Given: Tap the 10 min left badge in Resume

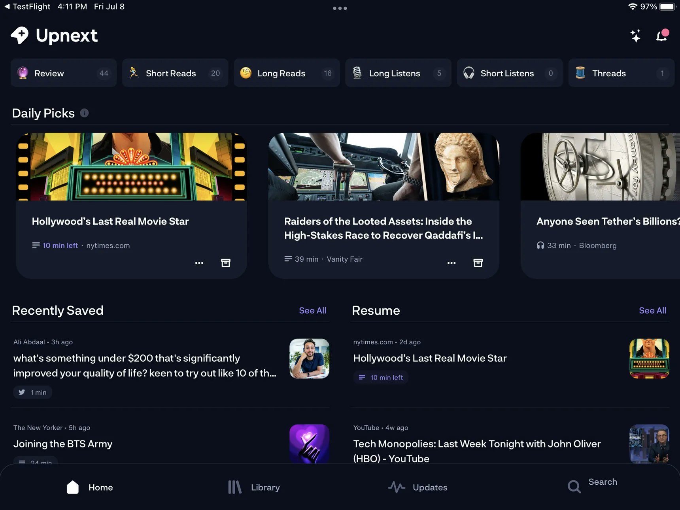Looking at the screenshot, I should (381, 378).
